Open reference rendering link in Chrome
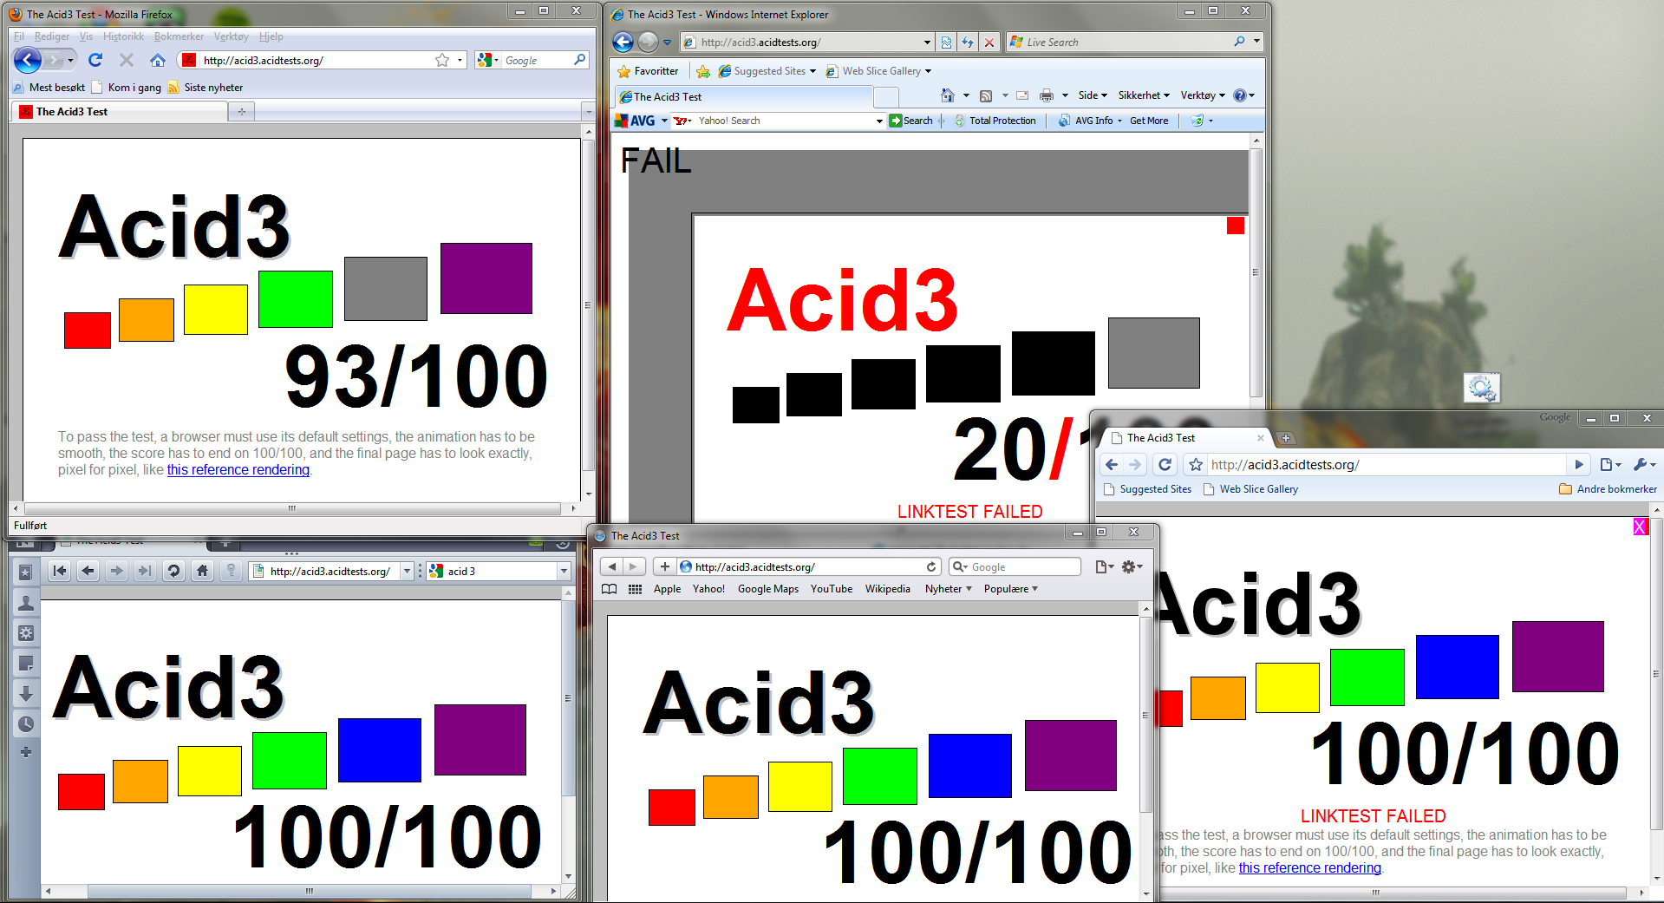Image resolution: width=1664 pixels, height=903 pixels. pyautogui.click(x=1309, y=867)
